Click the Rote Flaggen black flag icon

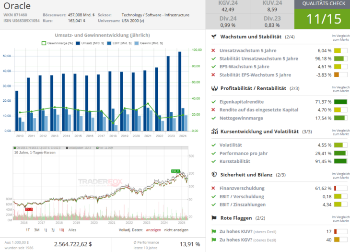point(214,218)
